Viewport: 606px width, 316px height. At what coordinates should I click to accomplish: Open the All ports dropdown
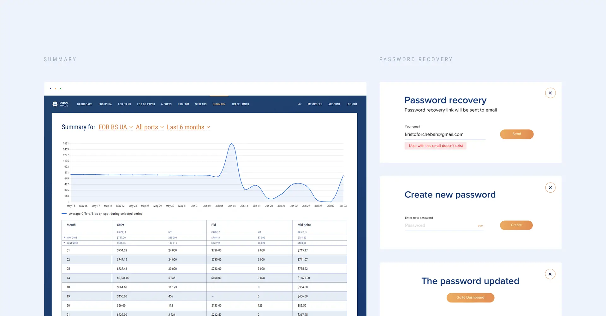(150, 127)
